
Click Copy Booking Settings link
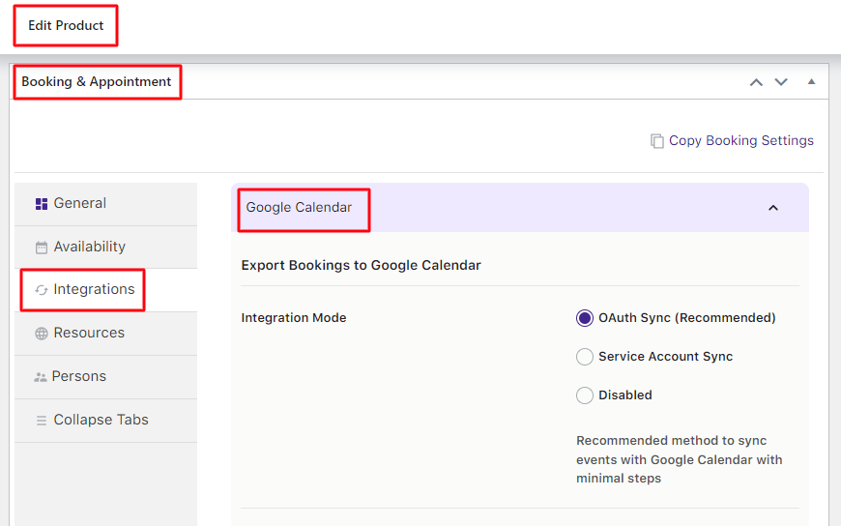pyautogui.click(x=741, y=140)
